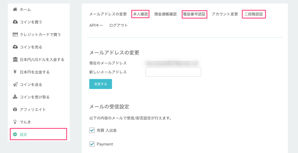
Task: Open the 電話番号認証 tab
Action: click(194, 14)
